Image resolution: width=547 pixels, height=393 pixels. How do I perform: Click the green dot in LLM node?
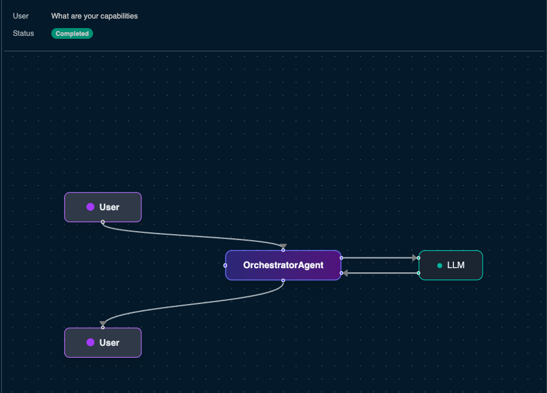(x=440, y=265)
